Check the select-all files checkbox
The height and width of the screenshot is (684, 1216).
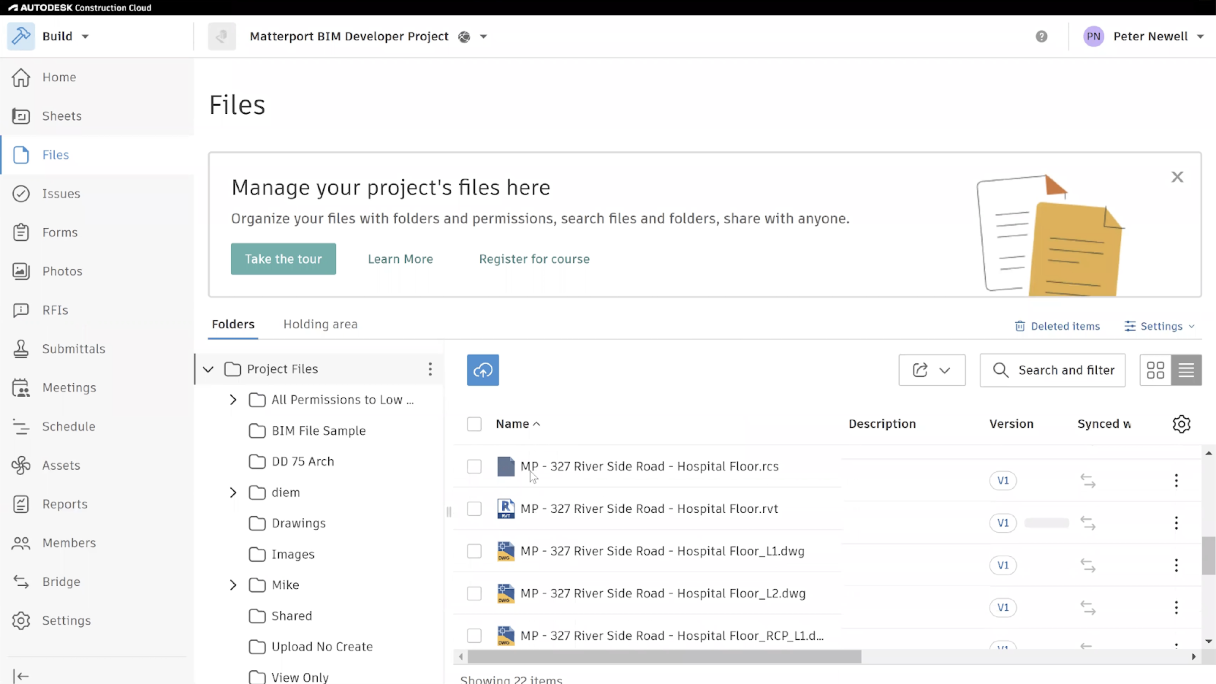(474, 423)
